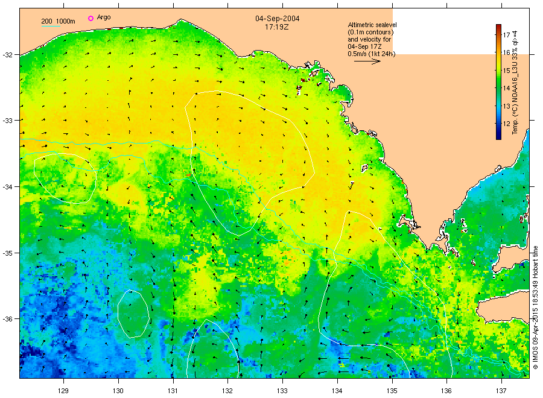The height and width of the screenshot is (398, 543).
Task: Click longitude label '137'
Action: click(501, 391)
